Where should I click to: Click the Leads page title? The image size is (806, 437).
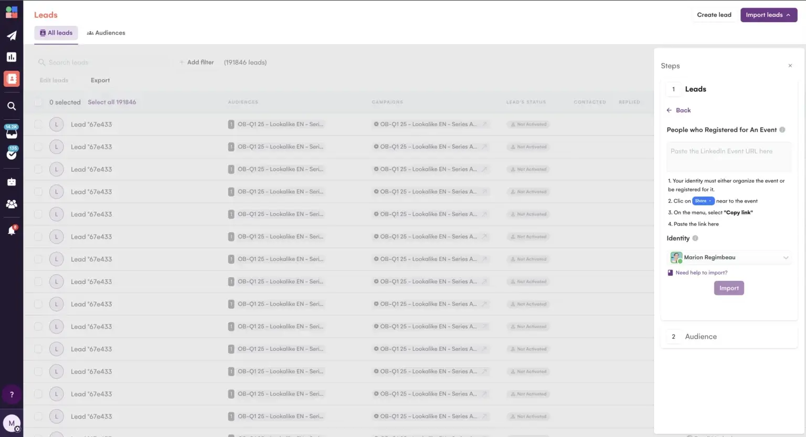click(x=46, y=15)
